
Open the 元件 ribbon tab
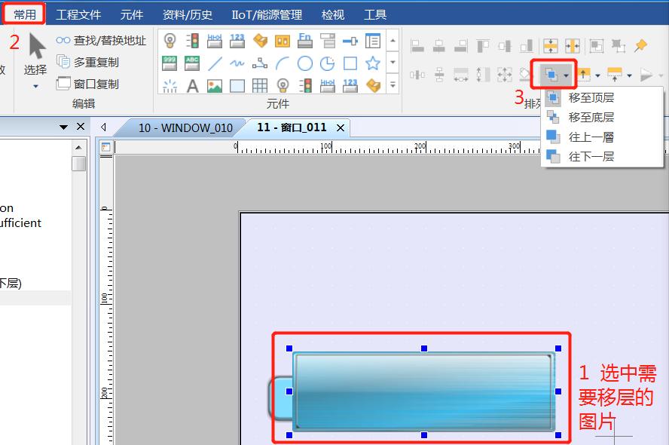(131, 14)
